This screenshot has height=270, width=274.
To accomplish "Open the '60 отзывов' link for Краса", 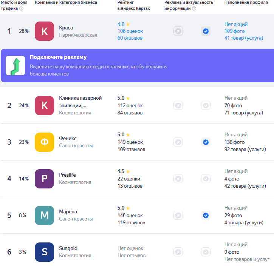I will point(130,38).
